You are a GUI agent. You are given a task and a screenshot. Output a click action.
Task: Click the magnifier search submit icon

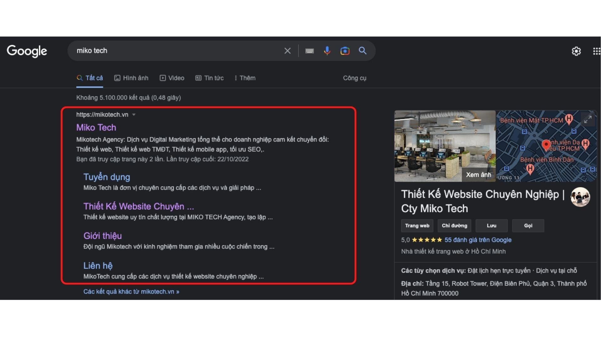tap(362, 51)
